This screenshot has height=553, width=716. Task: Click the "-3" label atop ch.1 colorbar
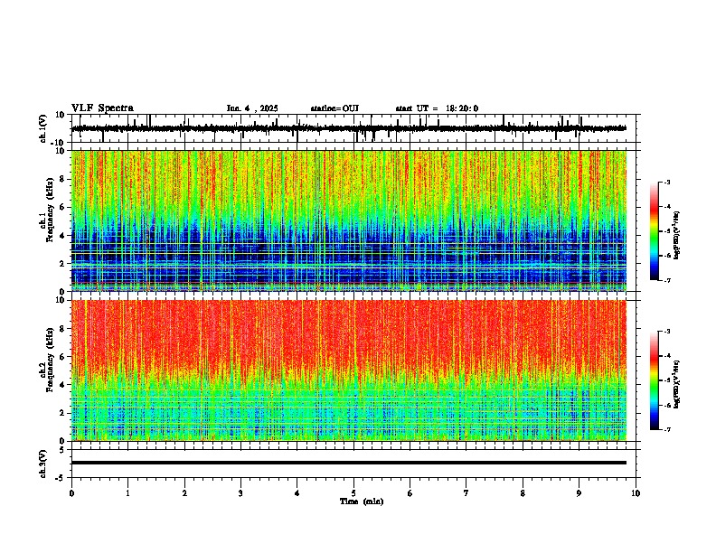[666, 182]
